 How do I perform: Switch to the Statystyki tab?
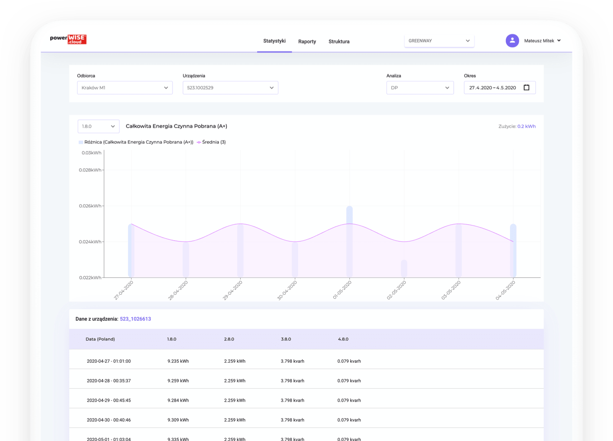click(x=274, y=41)
